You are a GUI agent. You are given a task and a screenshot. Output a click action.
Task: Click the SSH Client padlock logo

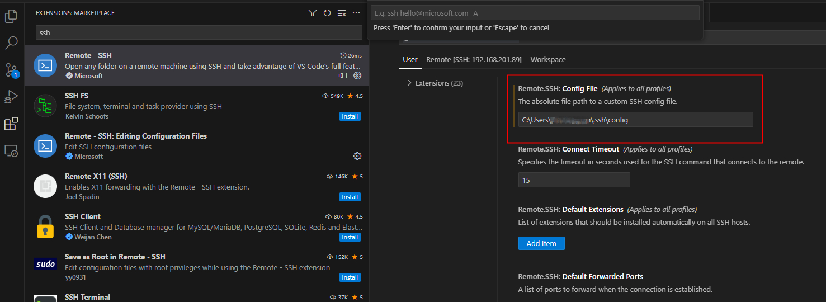tap(45, 226)
